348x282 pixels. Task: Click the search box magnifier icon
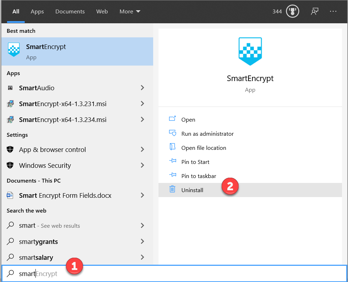click(x=10, y=274)
